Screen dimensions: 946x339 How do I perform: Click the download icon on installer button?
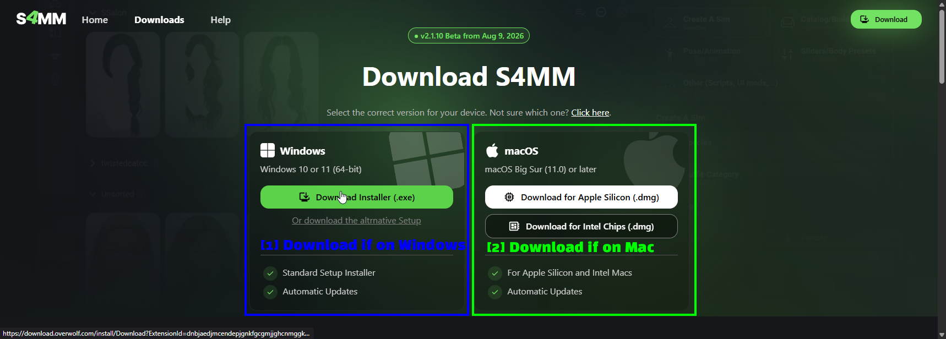coord(304,197)
